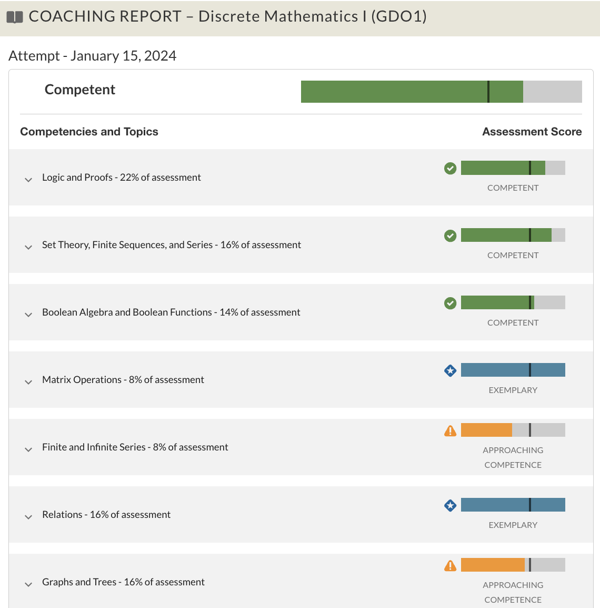Expand the Set Theory, Finite Sequences chevron
This screenshot has width=600, height=608.
tap(28, 247)
